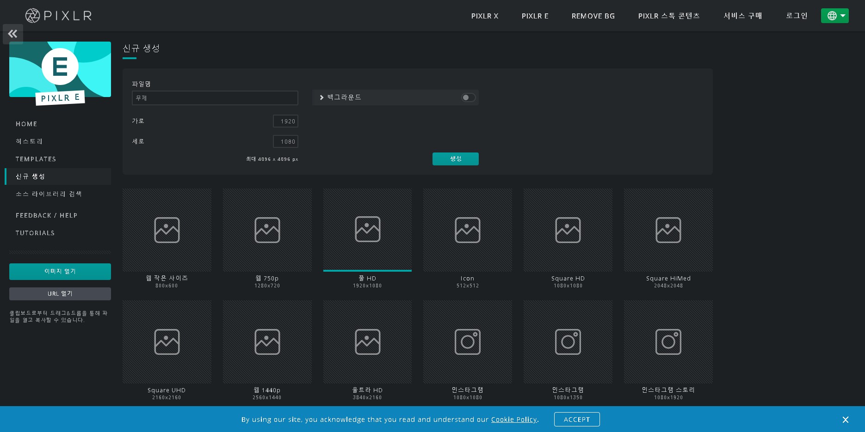Open PIXLR X from the top menu
Image resolution: width=865 pixels, height=432 pixels.
485,16
